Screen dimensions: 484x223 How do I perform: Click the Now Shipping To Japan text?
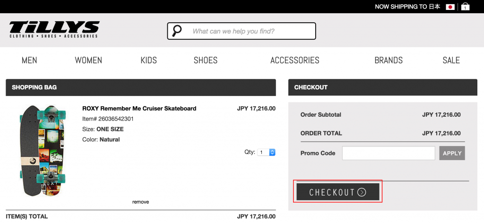pos(407,7)
